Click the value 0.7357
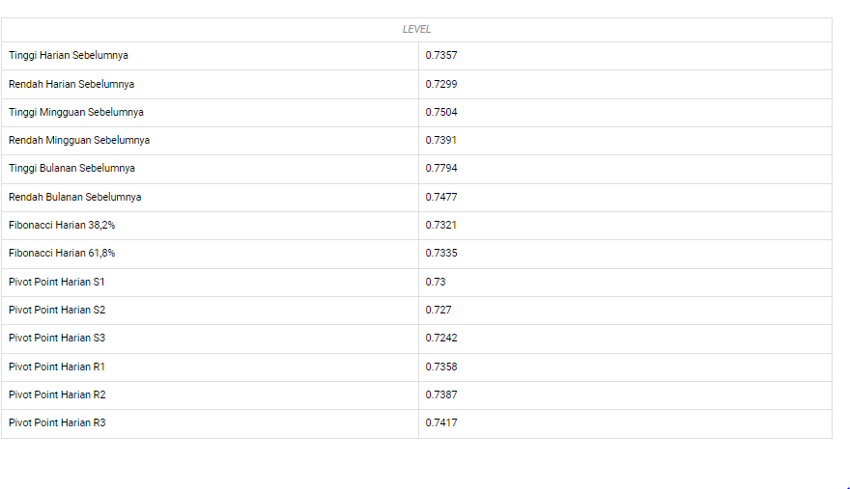Image resolution: width=850 pixels, height=489 pixels. 441,56
